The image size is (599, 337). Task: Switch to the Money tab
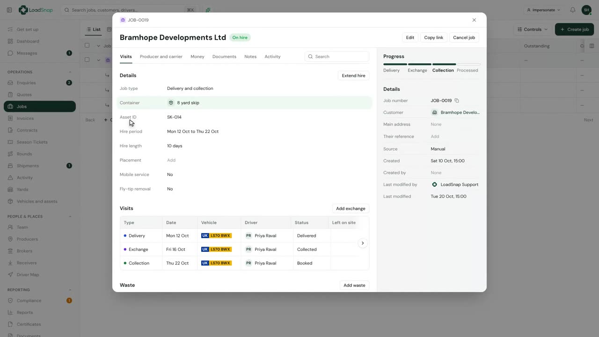pyautogui.click(x=197, y=57)
